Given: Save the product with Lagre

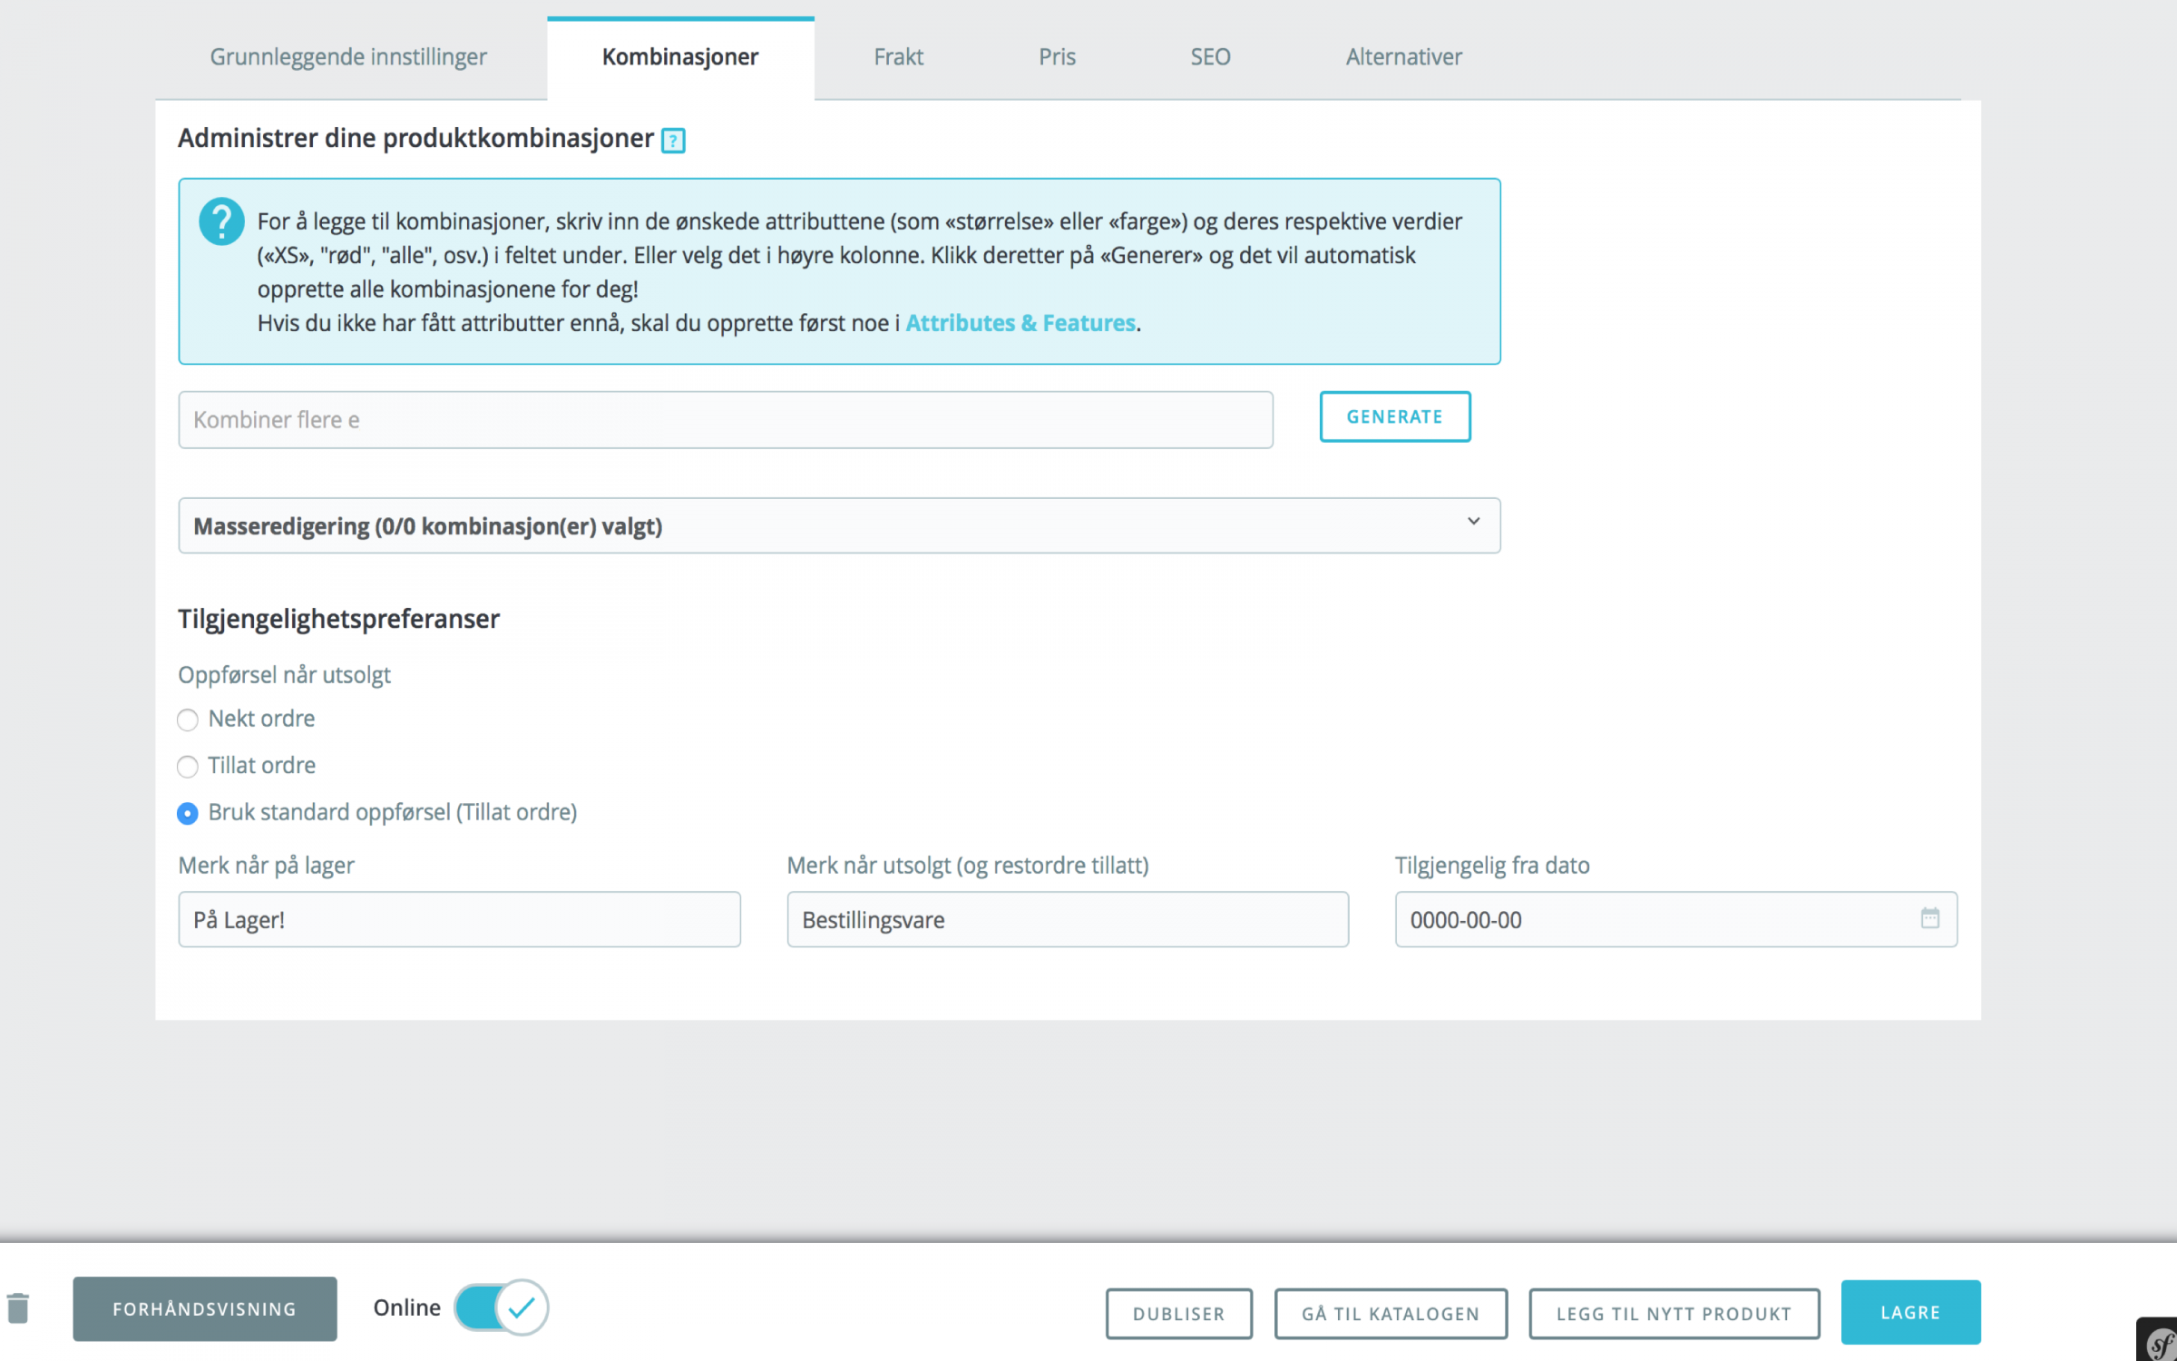Looking at the screenshot, I should tap(1910, 1312).
